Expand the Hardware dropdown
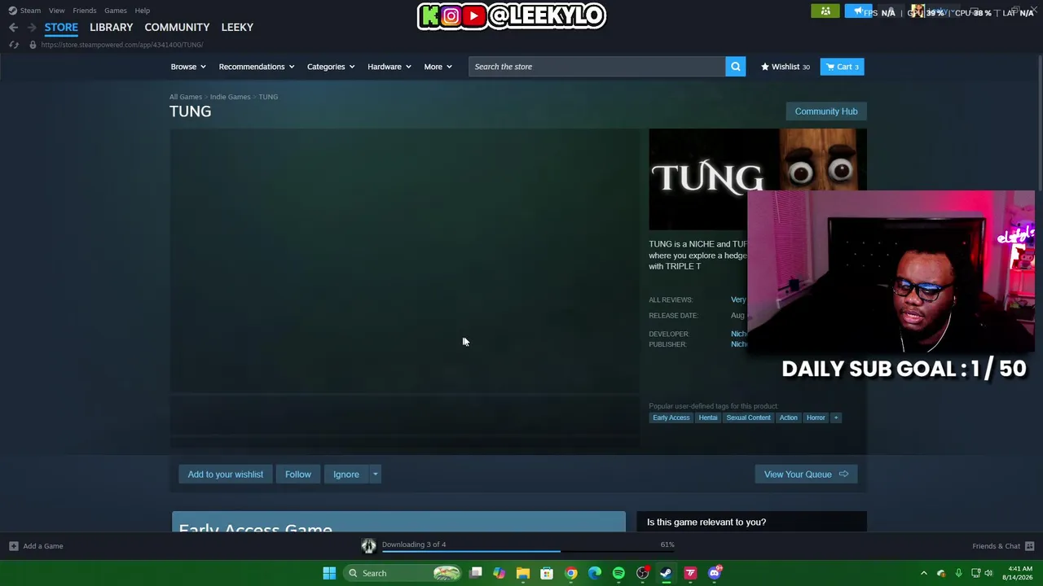Screen dimensions: 1043x586 [389, 67]
